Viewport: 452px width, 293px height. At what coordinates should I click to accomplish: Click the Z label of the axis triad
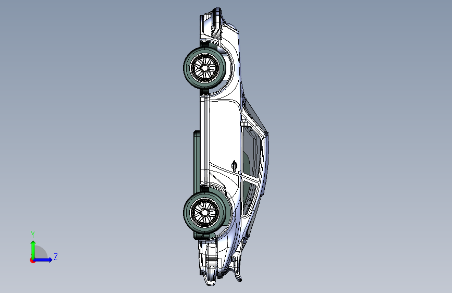tap(56, 257)
